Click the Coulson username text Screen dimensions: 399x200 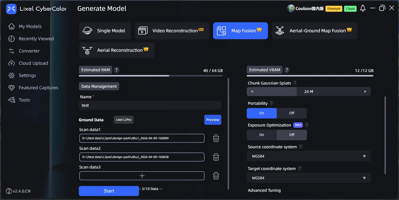tap(310, 9)
